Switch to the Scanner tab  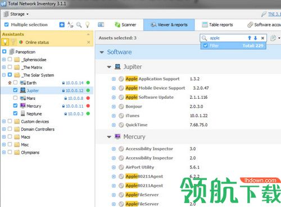(x=125, y=25)
